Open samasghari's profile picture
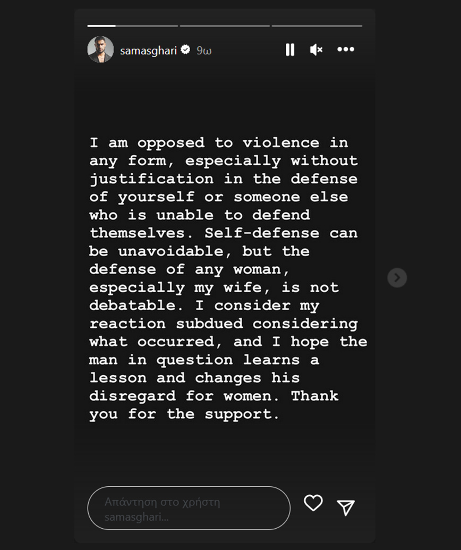This screenshot has width=461, height=550. tap(100, 50)
